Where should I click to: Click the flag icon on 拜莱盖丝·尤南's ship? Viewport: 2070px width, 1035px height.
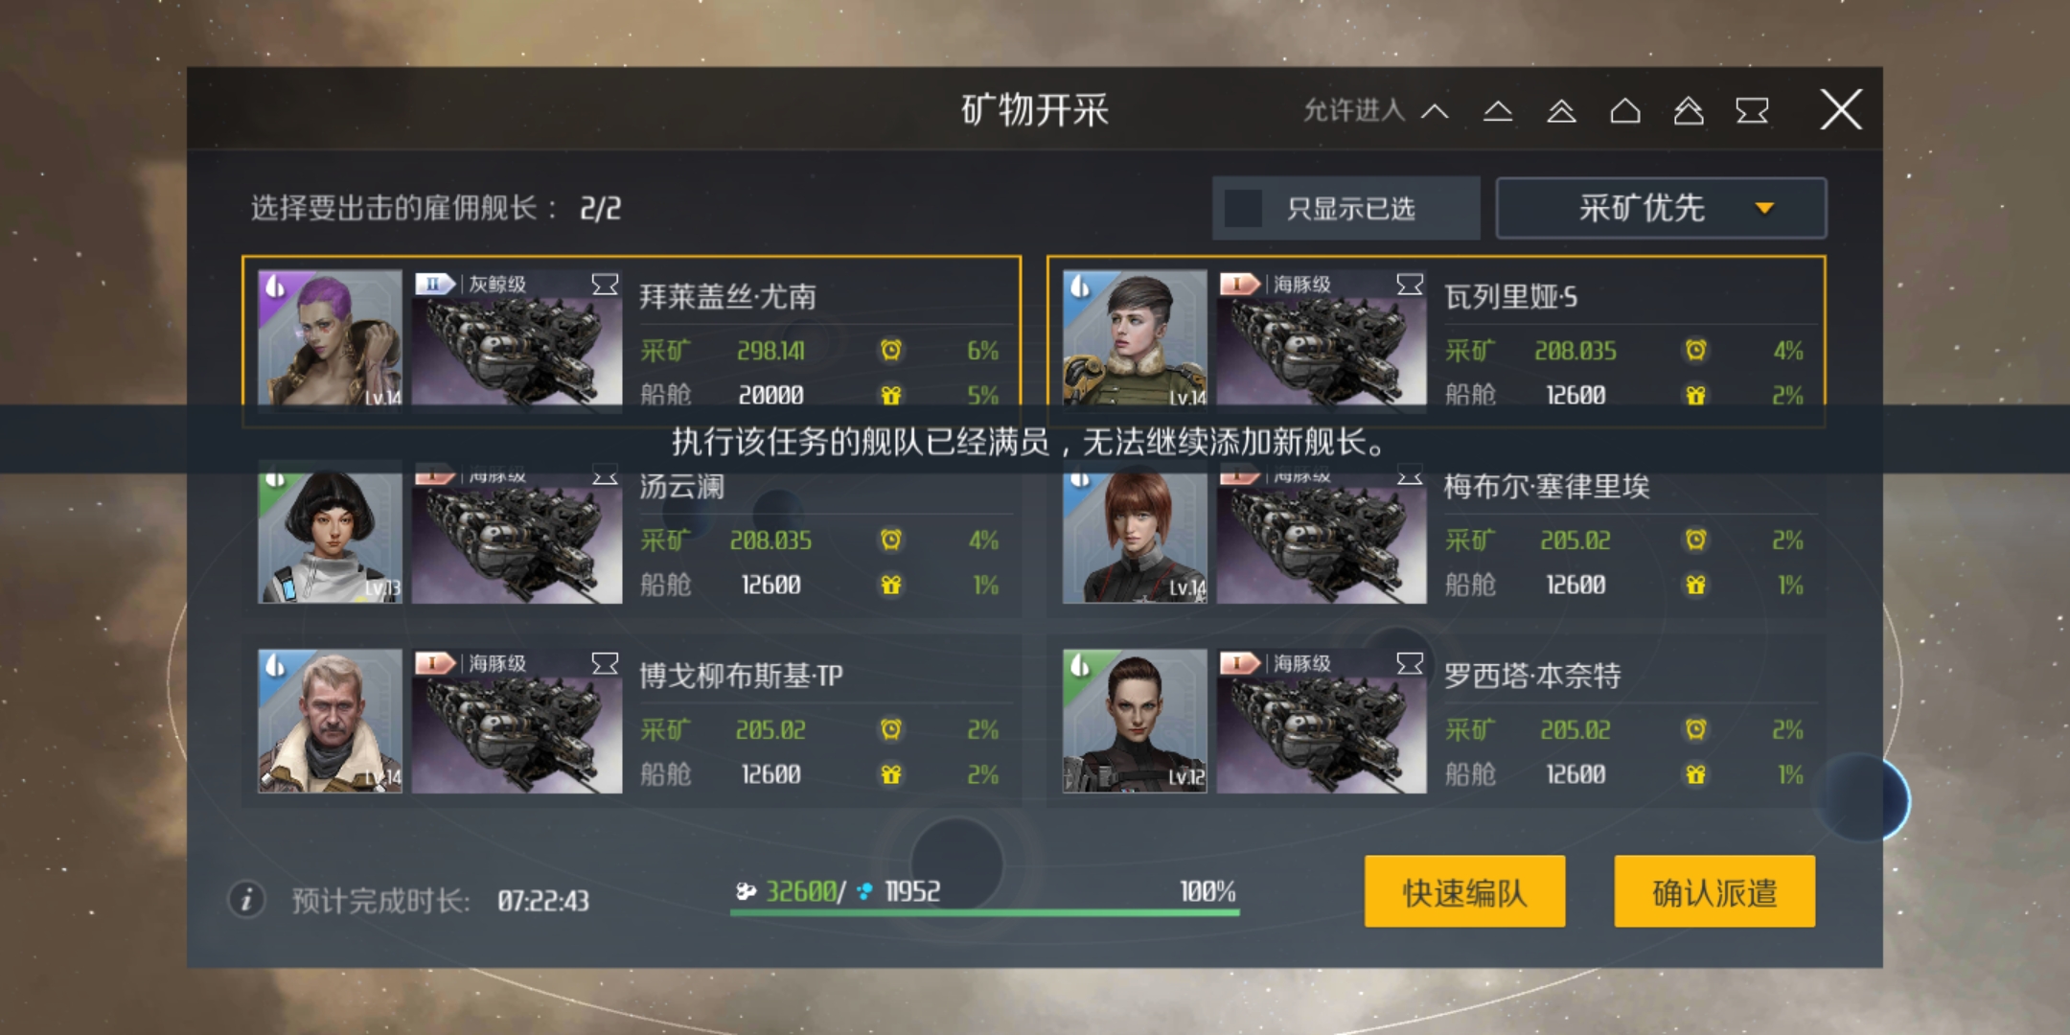(605, 285)
